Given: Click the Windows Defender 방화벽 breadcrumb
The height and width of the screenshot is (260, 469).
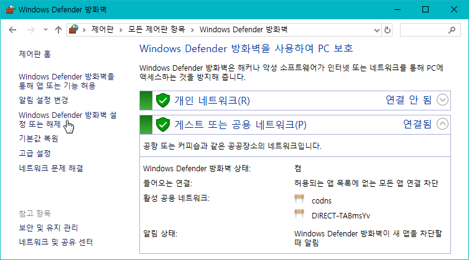Looking at the screenshot, I should [x=243, y=30].
